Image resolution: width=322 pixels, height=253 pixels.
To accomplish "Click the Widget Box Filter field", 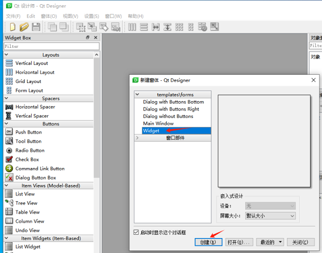I will coord(51,46).
